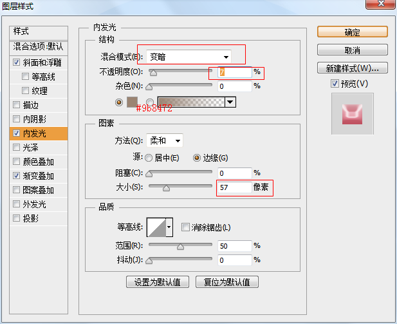Toggle the 斜面和浮雕 checkbox
397x324 pixels.
(17, 62)
